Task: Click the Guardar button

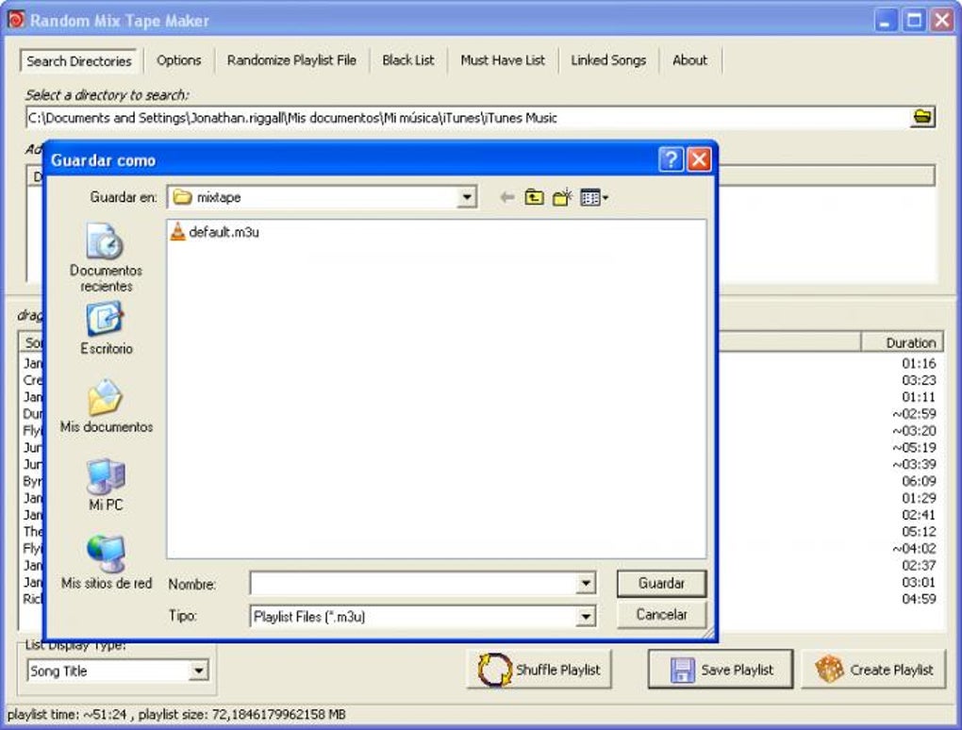Action: point(661,584)
